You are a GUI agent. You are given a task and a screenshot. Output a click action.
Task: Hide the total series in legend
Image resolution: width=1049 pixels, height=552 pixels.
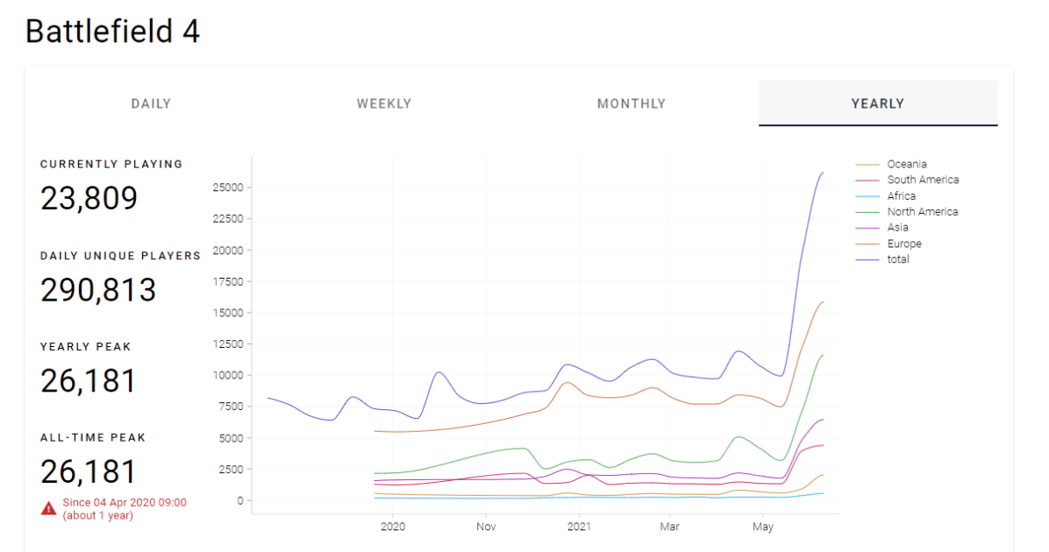882,259
